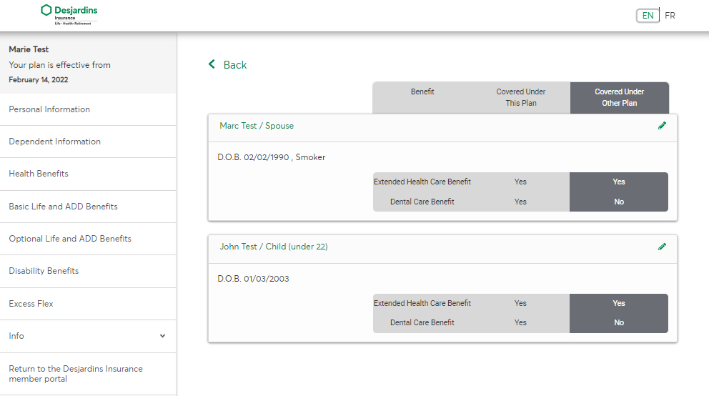Open Personal Information section
The height and width of the screenshot is (396, 709).
tap(88, 109)
